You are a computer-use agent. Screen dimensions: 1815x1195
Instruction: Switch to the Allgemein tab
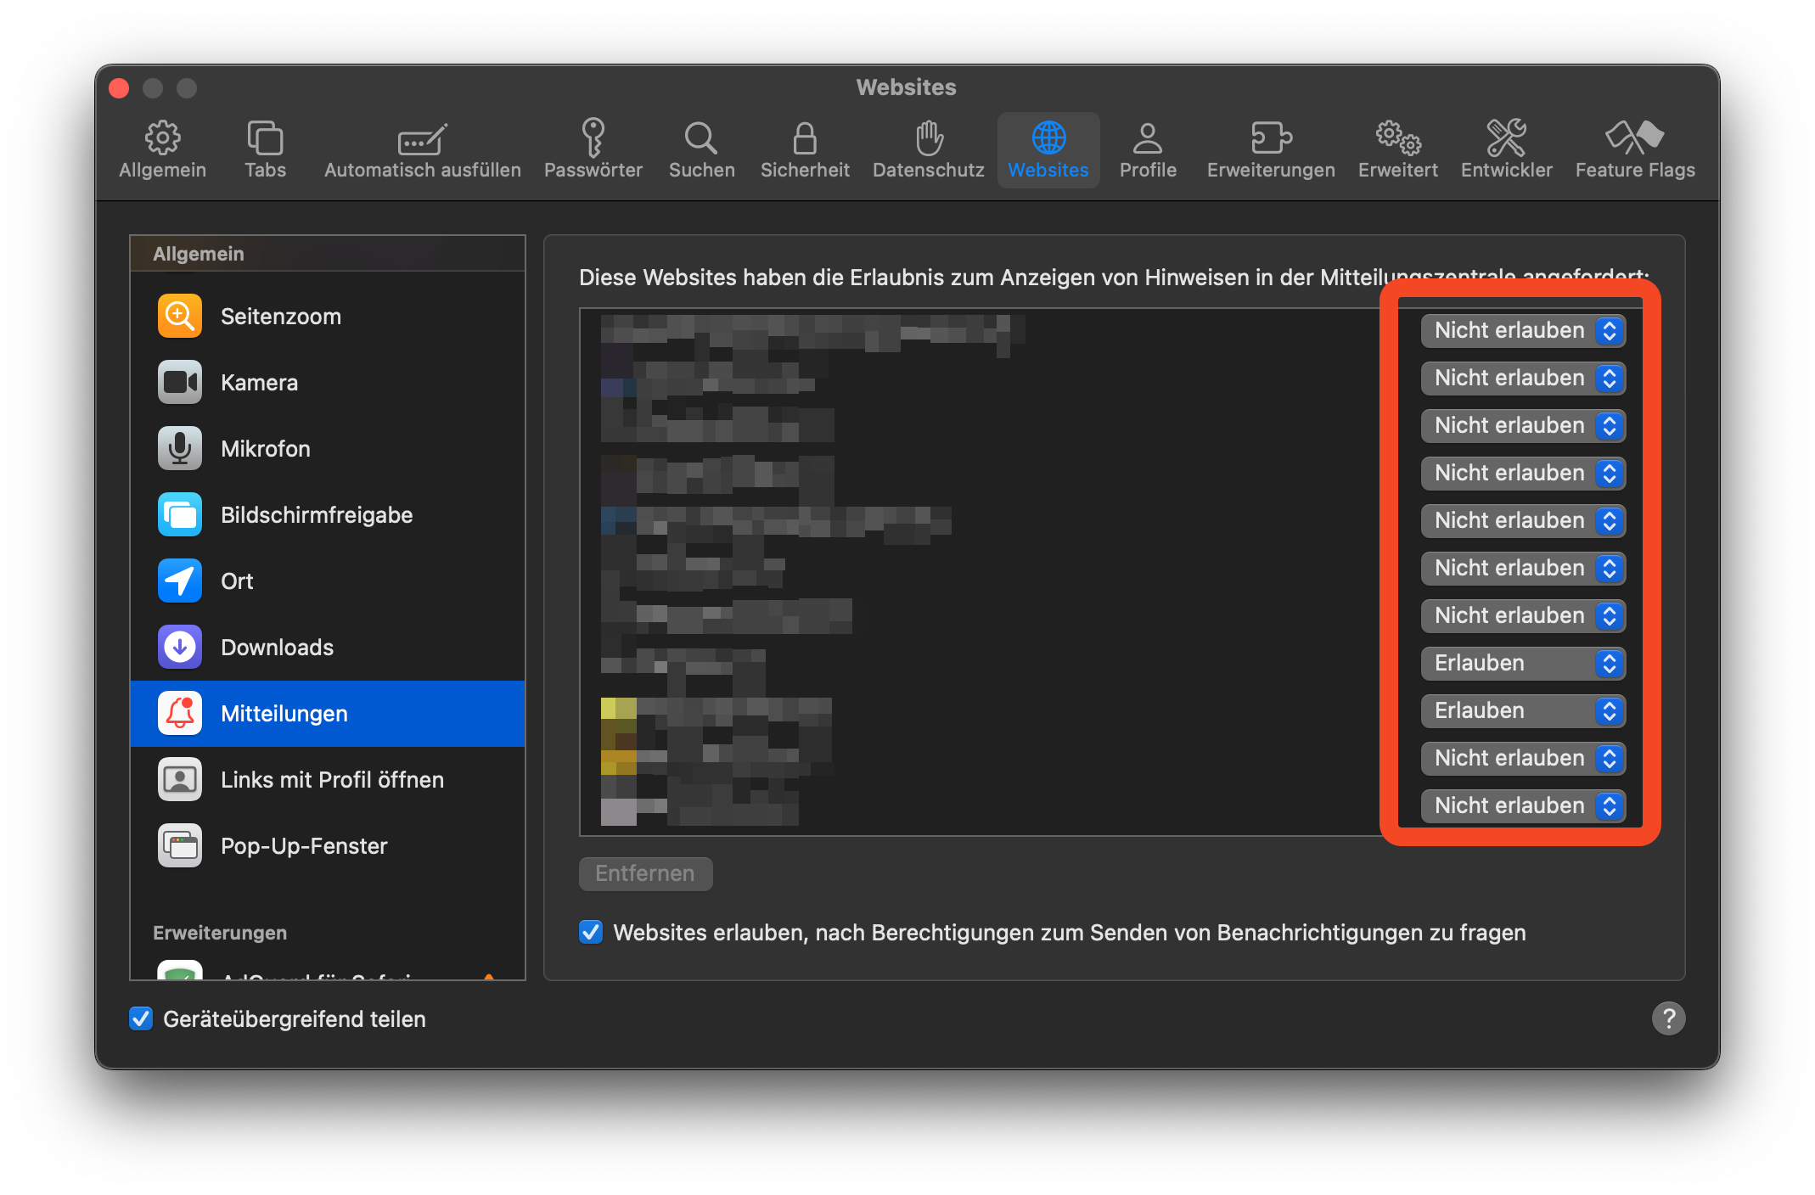tap(162, 149)
